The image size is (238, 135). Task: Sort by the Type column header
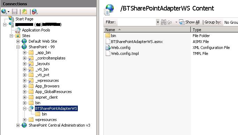[x=215, y=30]
